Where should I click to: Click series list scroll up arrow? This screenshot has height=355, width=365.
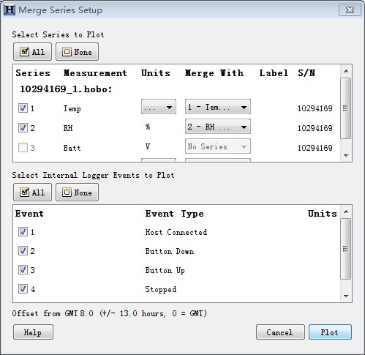pyautogui.click(x=346, y=71)
